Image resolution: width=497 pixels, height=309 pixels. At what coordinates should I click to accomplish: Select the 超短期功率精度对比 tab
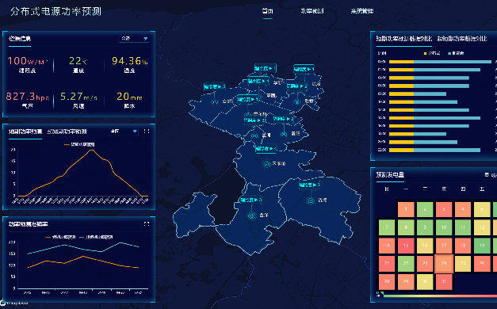tap(462, 39)
